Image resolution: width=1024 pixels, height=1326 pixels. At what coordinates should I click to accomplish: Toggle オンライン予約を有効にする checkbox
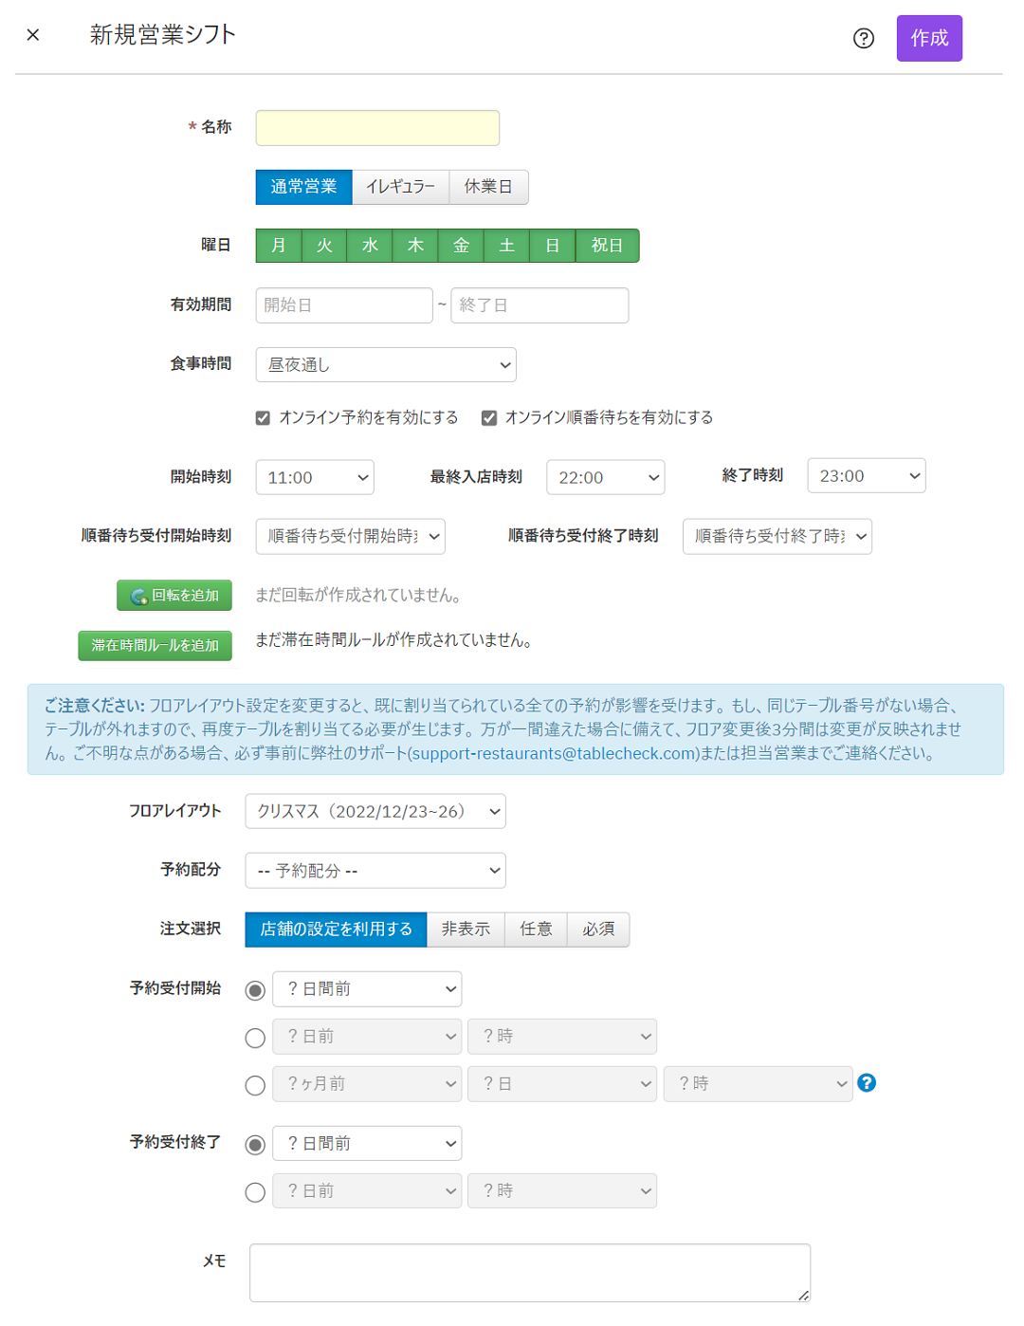point(264,418)
